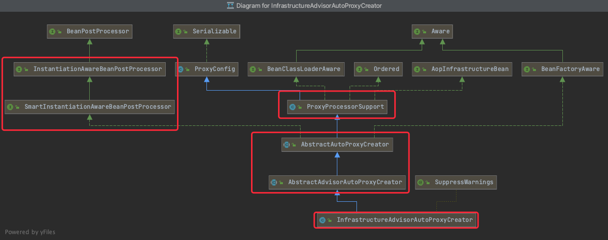This screenshot has width=608, height=240.
Task: Click the public lock icon on the Ordered node
Action: [367, 70]
